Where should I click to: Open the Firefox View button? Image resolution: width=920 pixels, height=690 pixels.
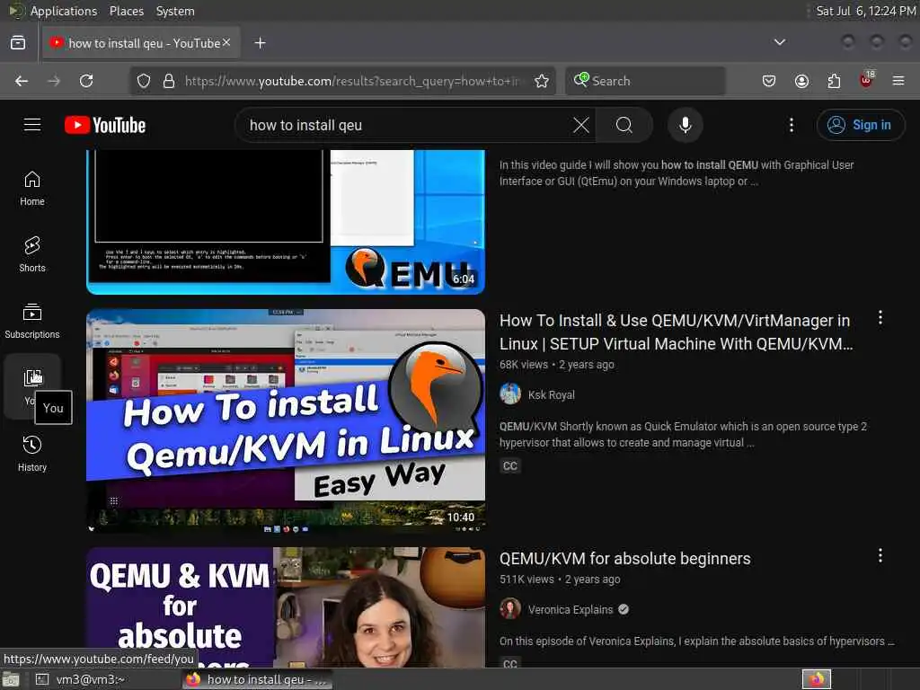pos(18,43)
